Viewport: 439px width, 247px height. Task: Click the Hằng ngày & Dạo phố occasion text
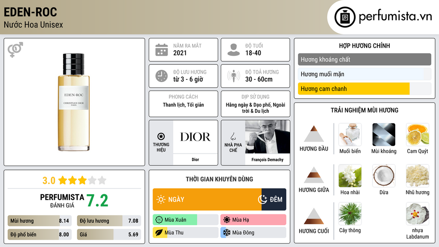(x=256, y=108)
